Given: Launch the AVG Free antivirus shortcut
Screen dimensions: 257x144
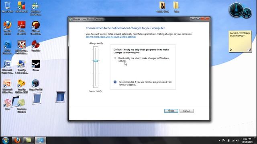Looking at the screenshot, I should [x=21, y=7].
